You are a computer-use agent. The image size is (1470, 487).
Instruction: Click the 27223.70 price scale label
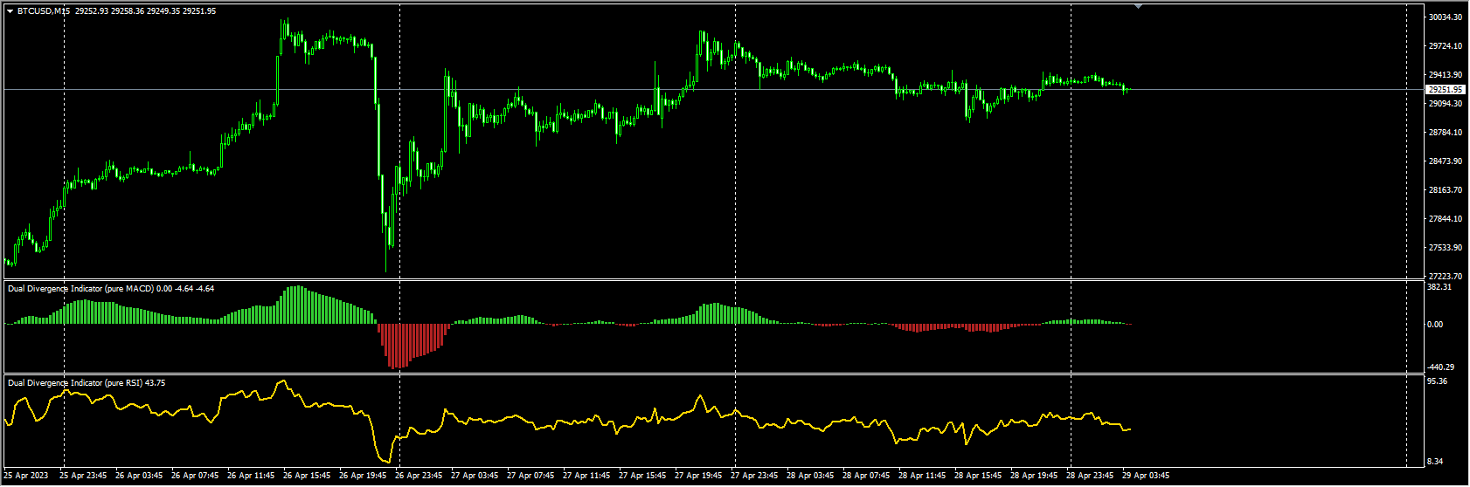pos(1445,276)
